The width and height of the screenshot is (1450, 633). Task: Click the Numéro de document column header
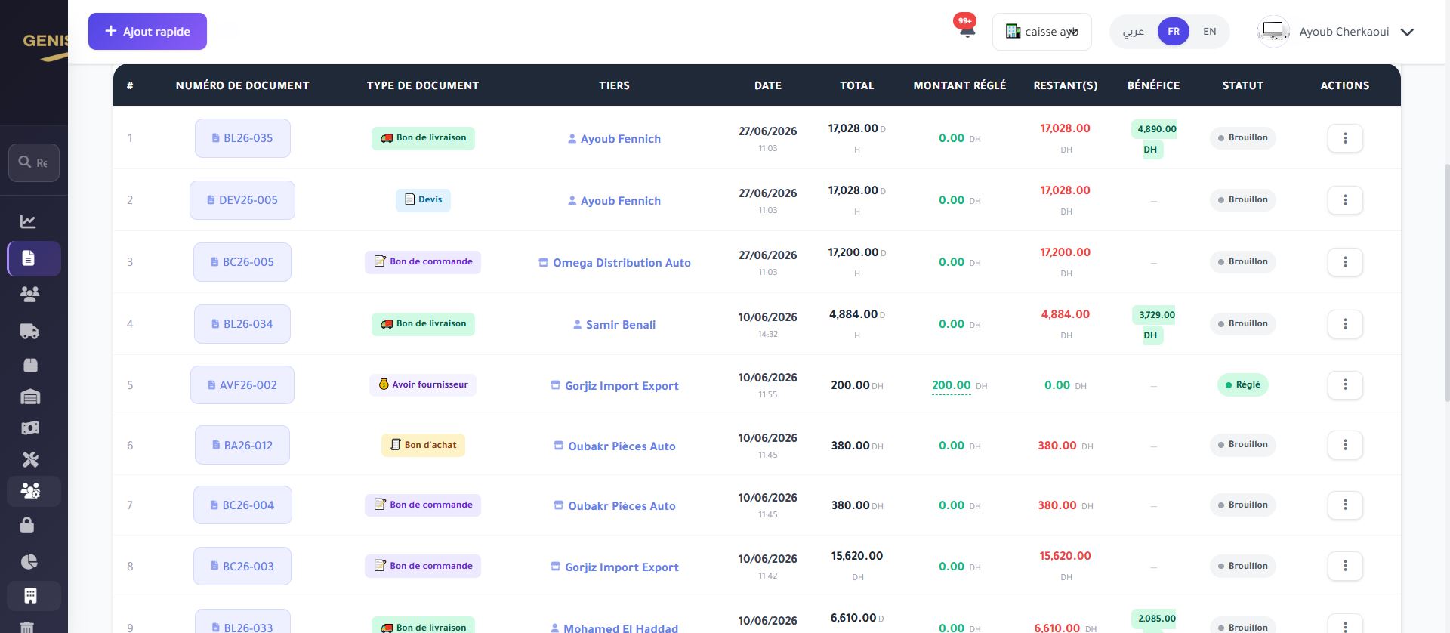[x=242, y=85]
